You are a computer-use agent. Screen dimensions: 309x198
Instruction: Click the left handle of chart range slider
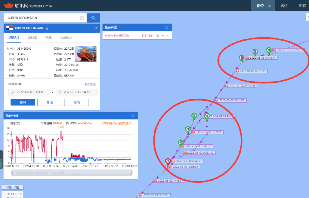12,173
